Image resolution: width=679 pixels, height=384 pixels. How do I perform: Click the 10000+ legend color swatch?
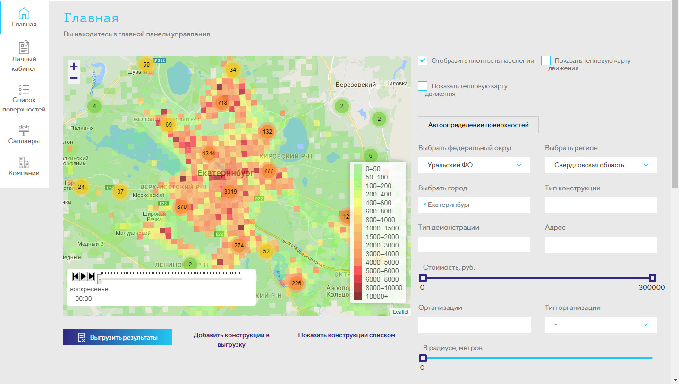pos(358,296)
